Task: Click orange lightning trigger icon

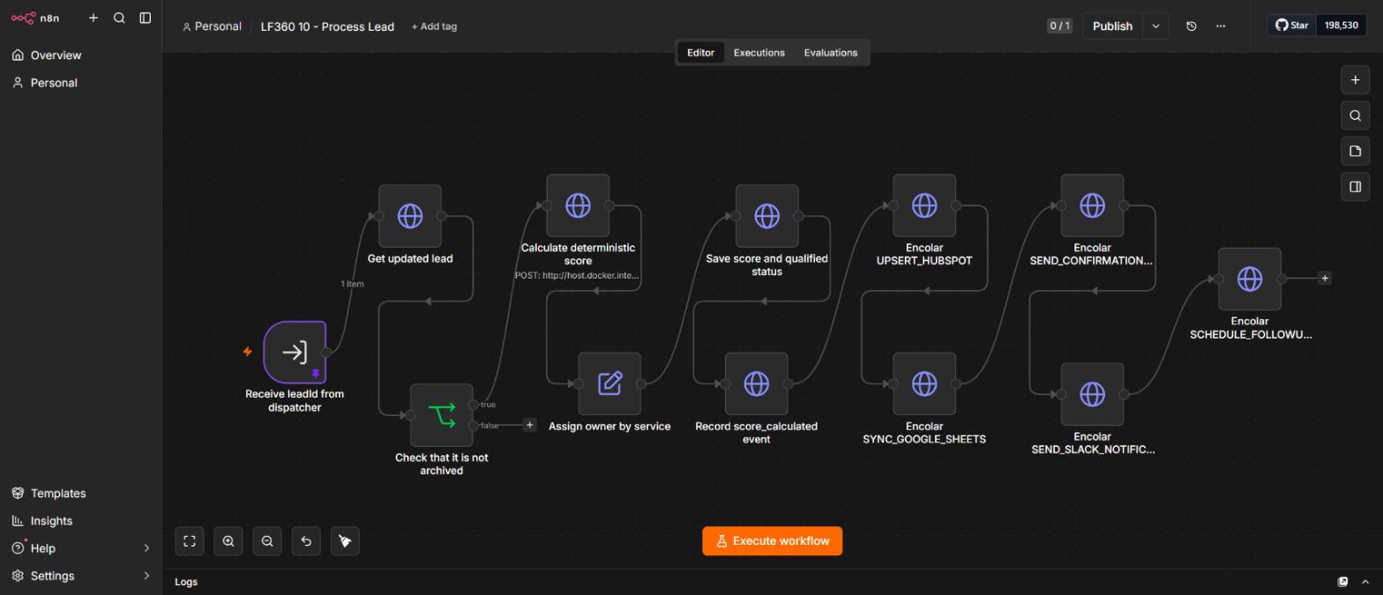Action: [248, 352]
